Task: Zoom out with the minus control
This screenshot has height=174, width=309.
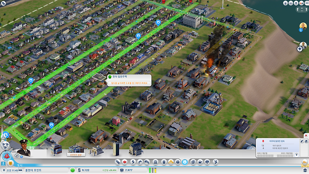Action: click(302, 11)
